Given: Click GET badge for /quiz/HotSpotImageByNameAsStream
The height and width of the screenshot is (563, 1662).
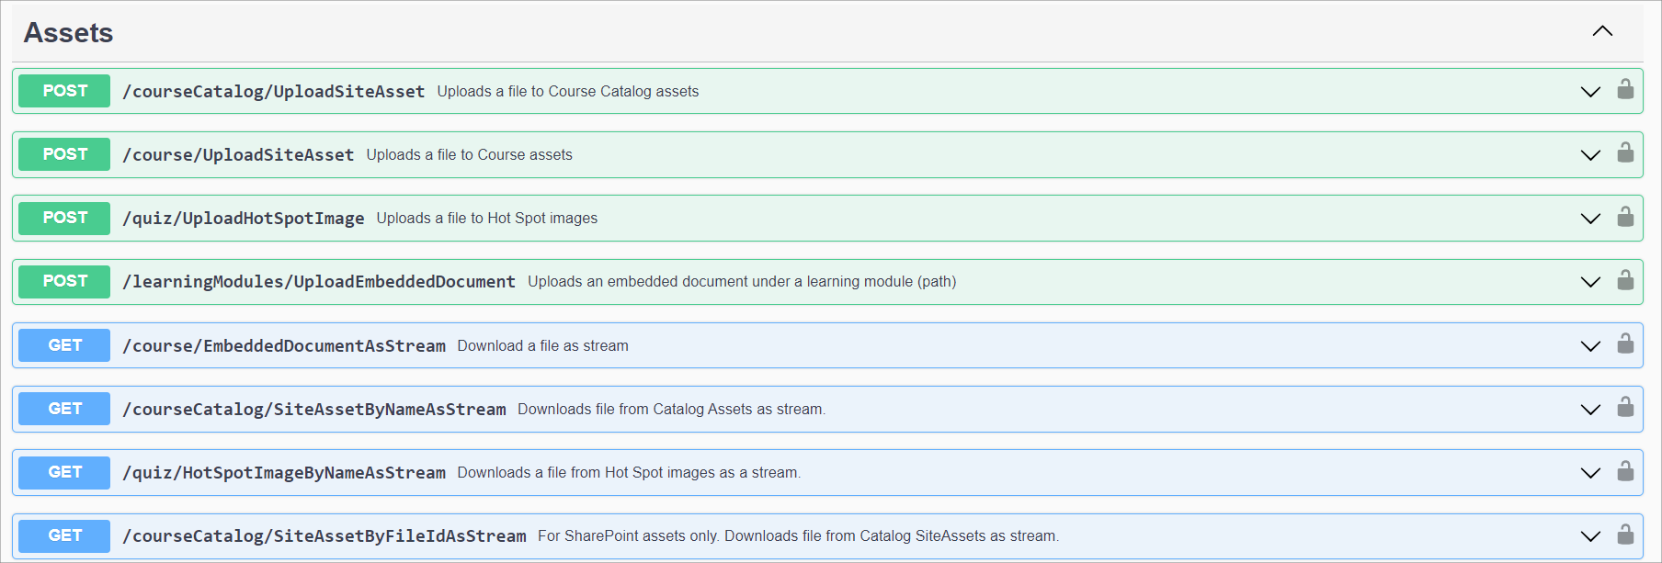Looking at the screenshot, I should pyautogui.click(x=64, y=472).
